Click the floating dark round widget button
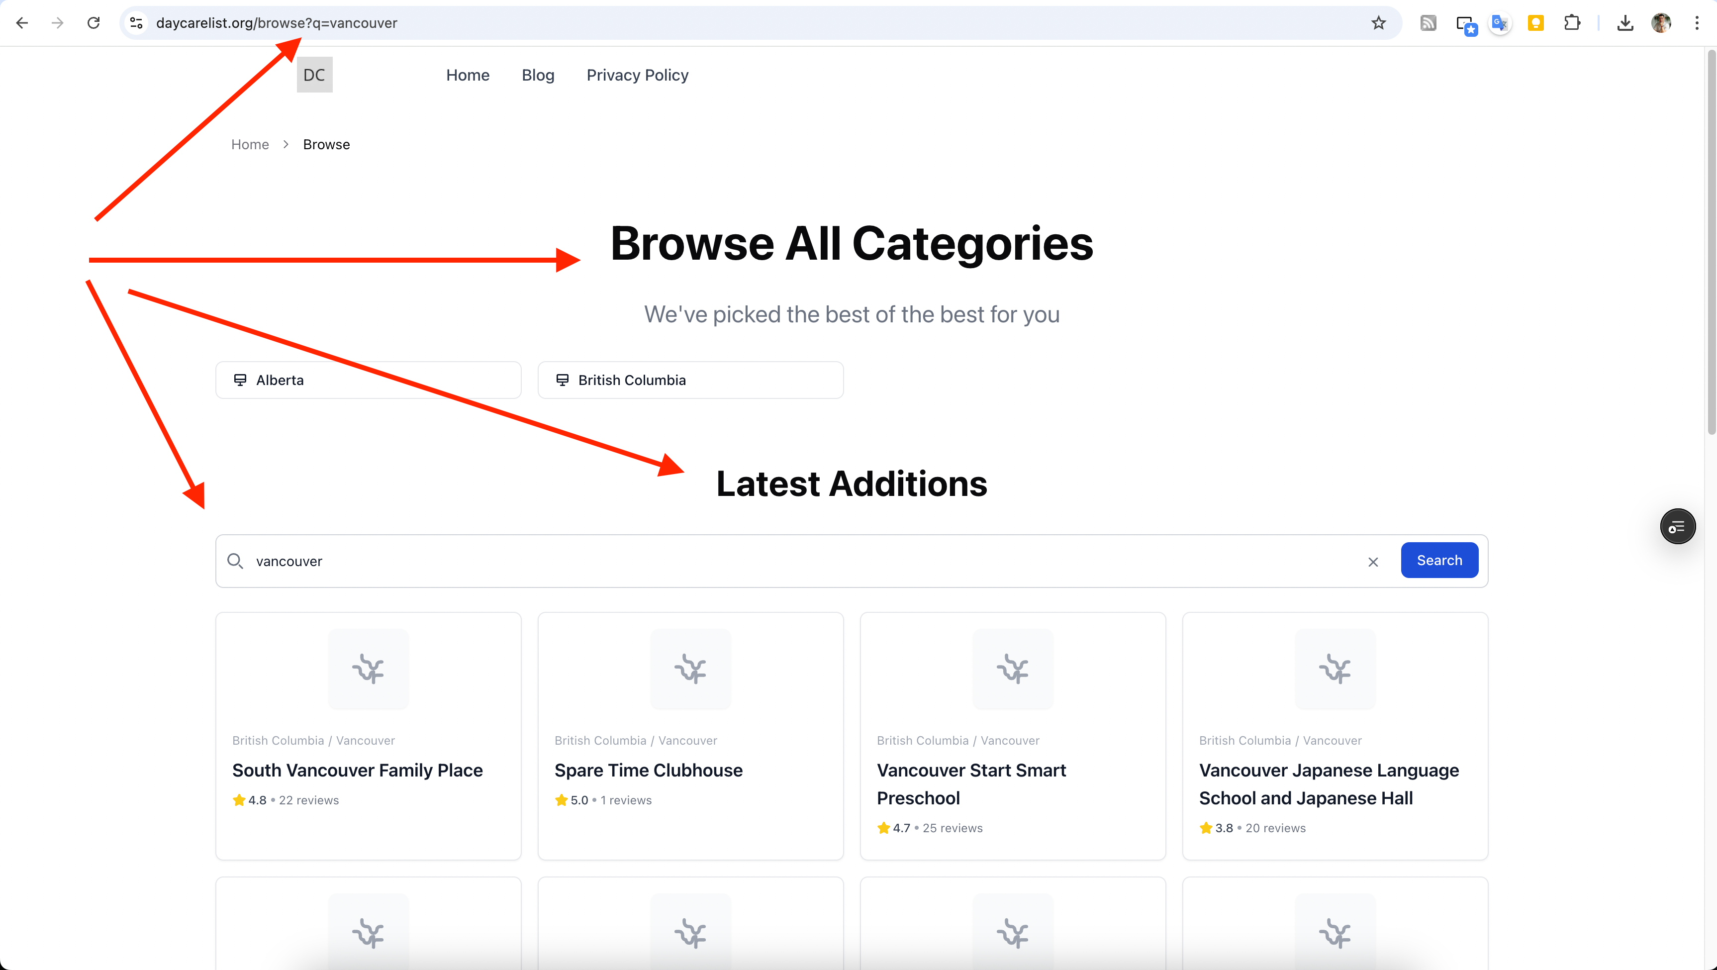Viewport: 1717px width, 970px height. pyautogui.click(x=1677, y=527)
